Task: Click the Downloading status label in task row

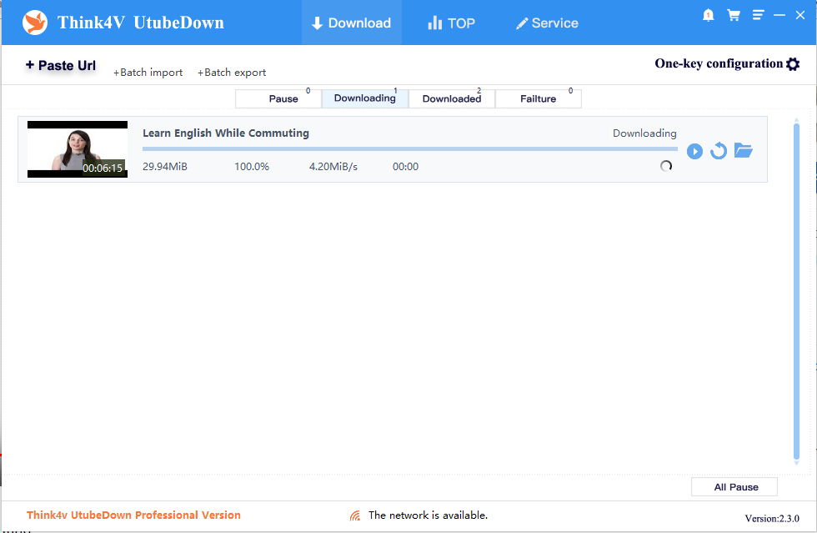Action: pos(644,133)
